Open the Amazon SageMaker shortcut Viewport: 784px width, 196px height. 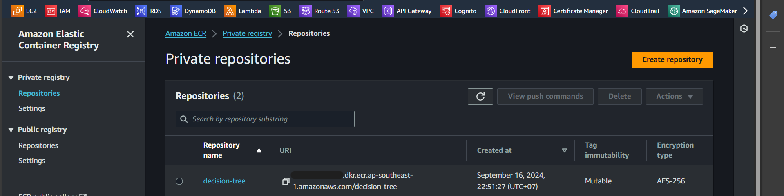tap(703, 11)
